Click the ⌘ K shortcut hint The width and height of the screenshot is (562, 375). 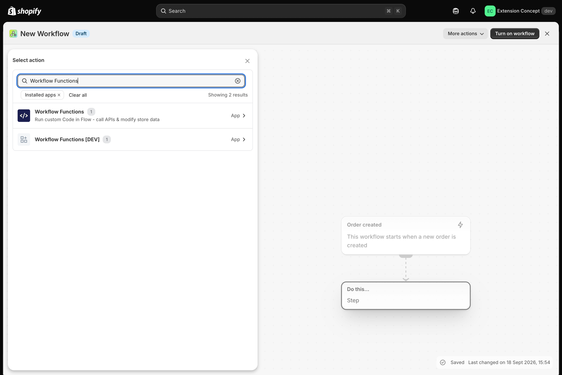pyautogui.click(x=393, y=11)
